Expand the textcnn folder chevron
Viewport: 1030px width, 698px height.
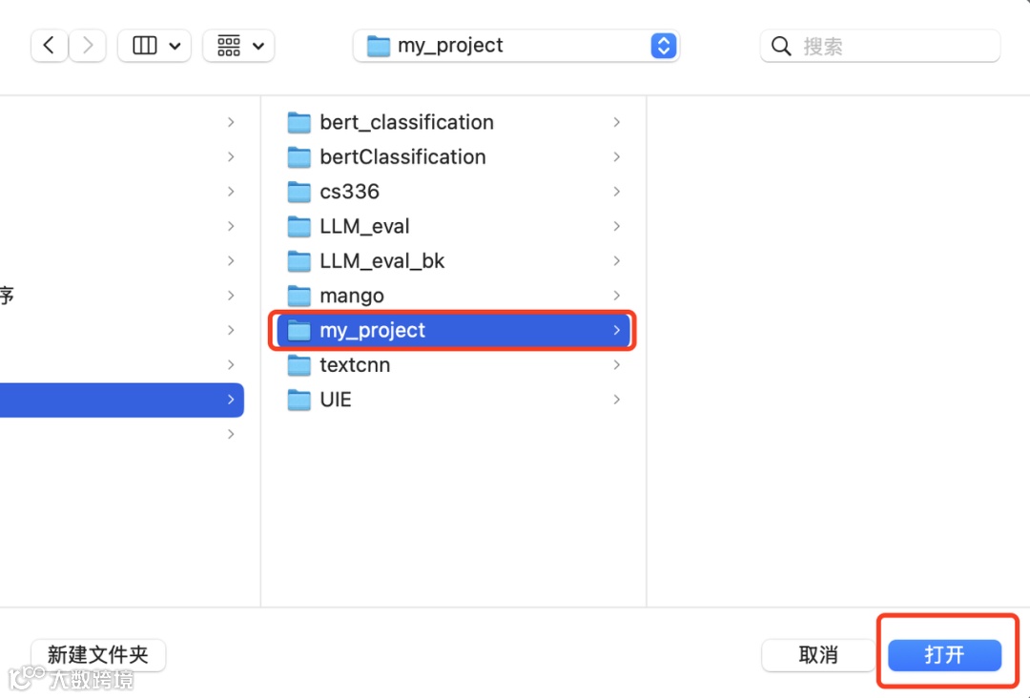coord(617,365)
